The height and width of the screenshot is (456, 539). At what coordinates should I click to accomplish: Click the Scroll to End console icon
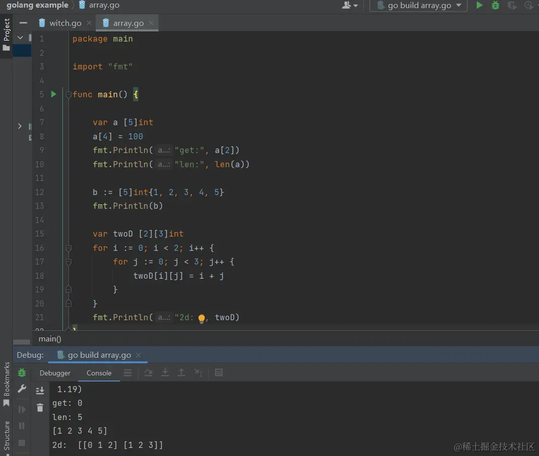(x=40, y=391)
